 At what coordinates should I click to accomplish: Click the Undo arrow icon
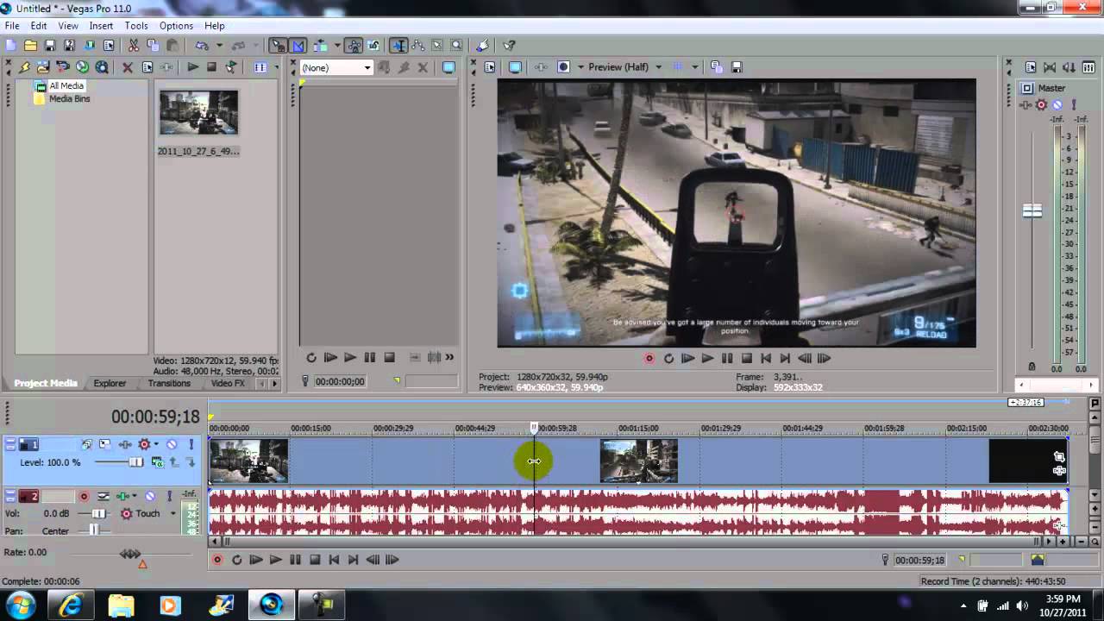(202, 46)
